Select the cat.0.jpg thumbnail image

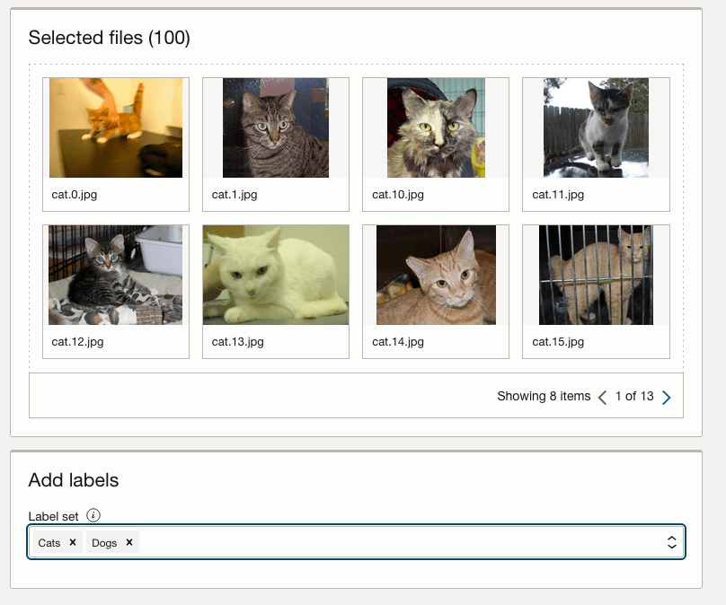[x=116, y=127]
